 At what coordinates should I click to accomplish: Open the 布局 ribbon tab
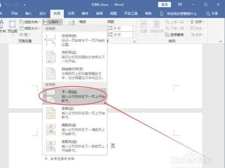(57, 14)
